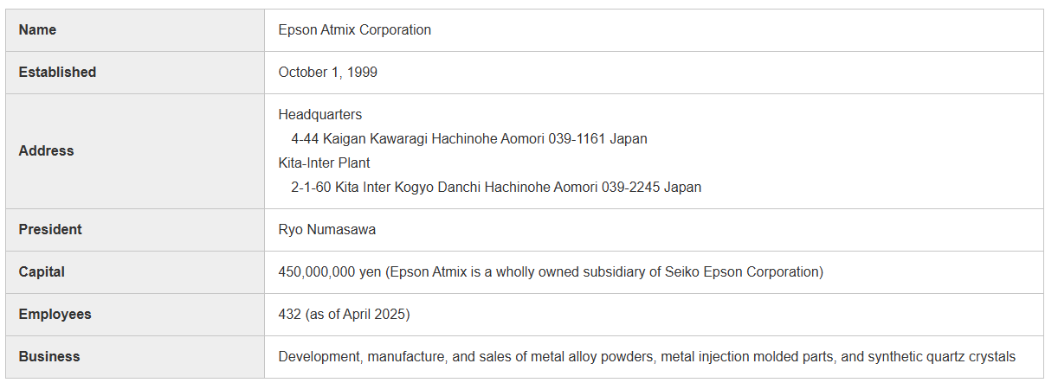Click the 2-1-60 Kita Inter Kogyo Danchi text

click(x=386, y=188)
